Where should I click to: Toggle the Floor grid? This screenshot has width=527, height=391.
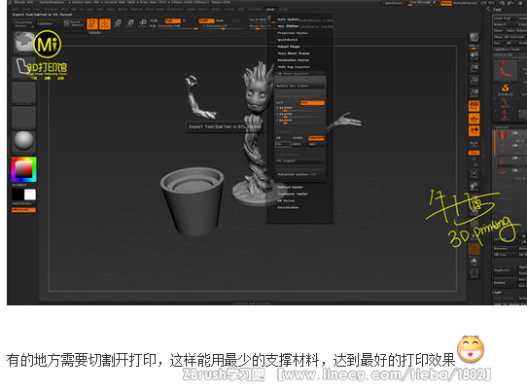[474, 119]
